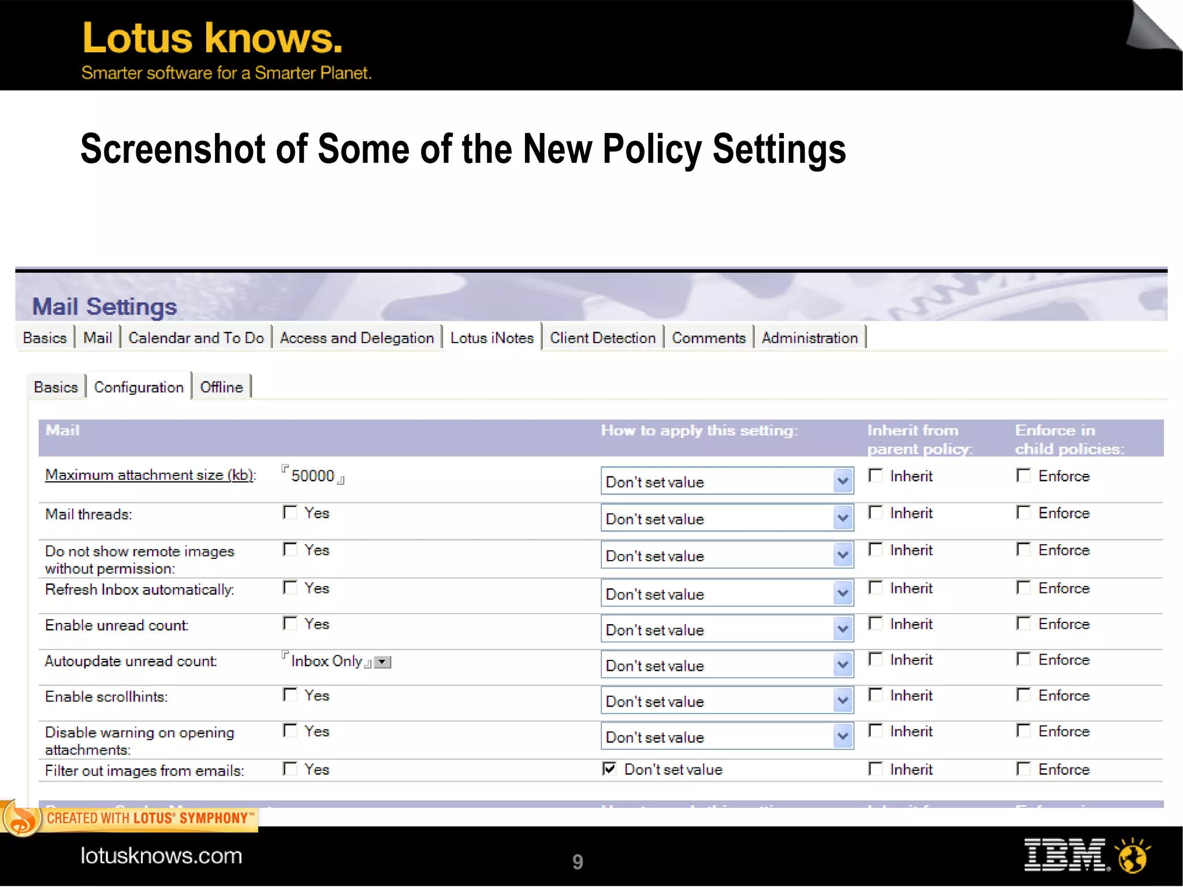
Task: Check Inherit for Enable scrollhints
Action: click(x=876, y=695)
